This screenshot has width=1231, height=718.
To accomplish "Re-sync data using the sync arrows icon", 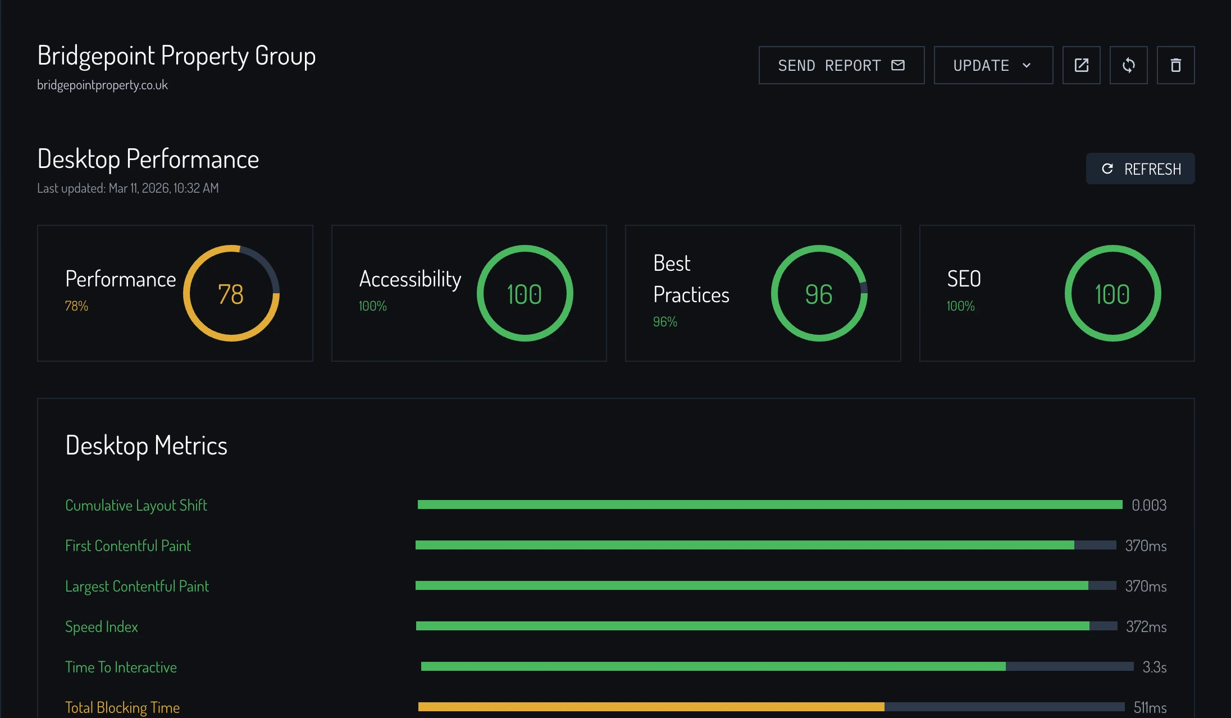I will [1128, 65].
